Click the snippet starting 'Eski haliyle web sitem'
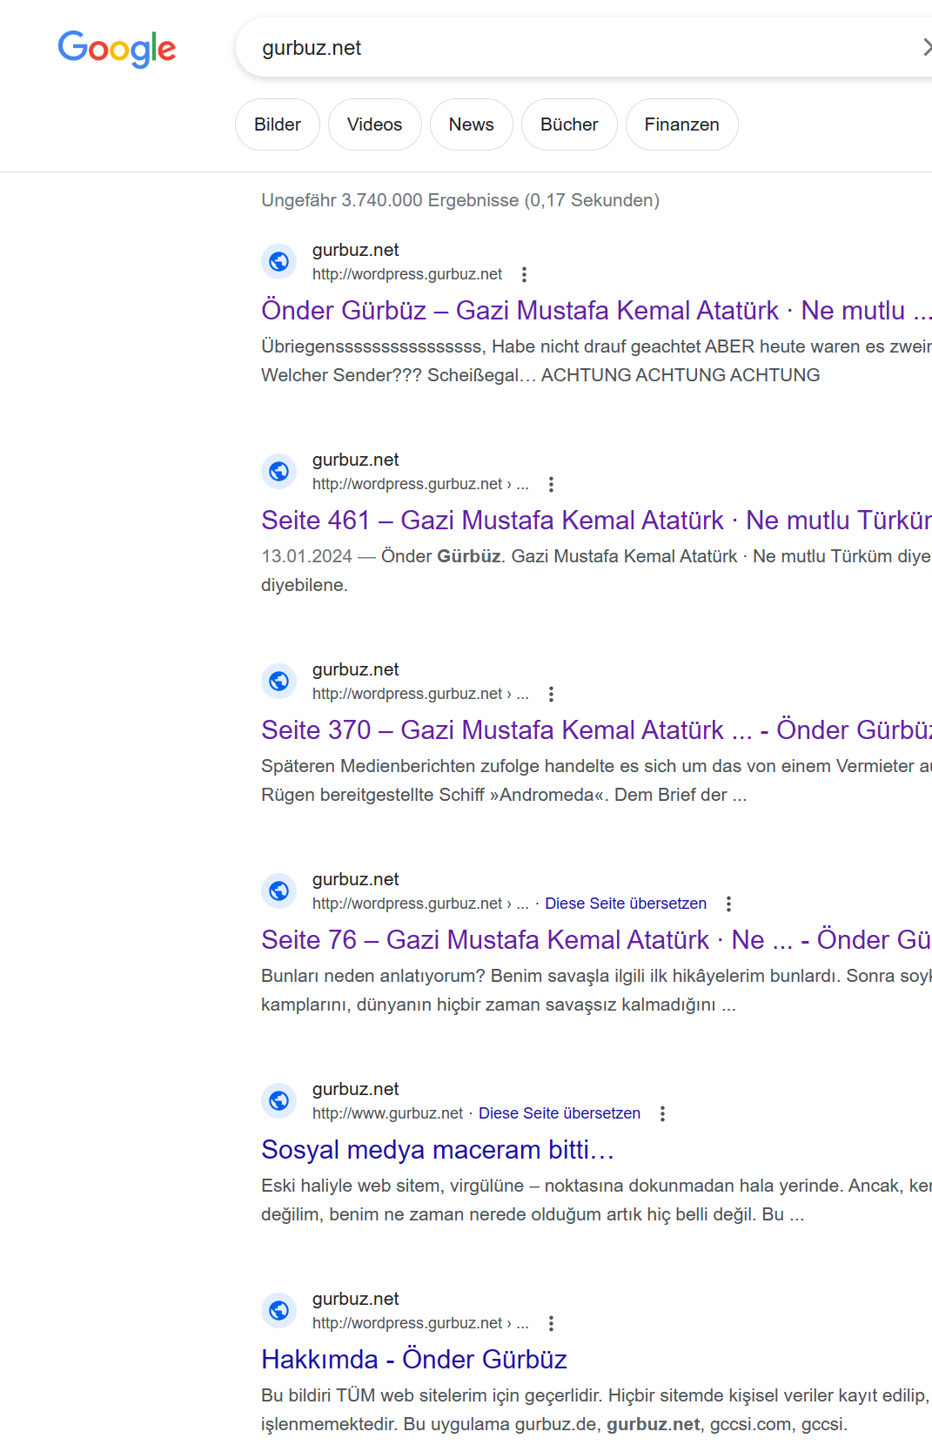This screenshot has height=1445, width=932. click(x=596, y=1200)
